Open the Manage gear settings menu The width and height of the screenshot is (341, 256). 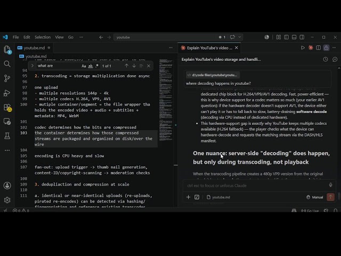(x=7, y=200)
